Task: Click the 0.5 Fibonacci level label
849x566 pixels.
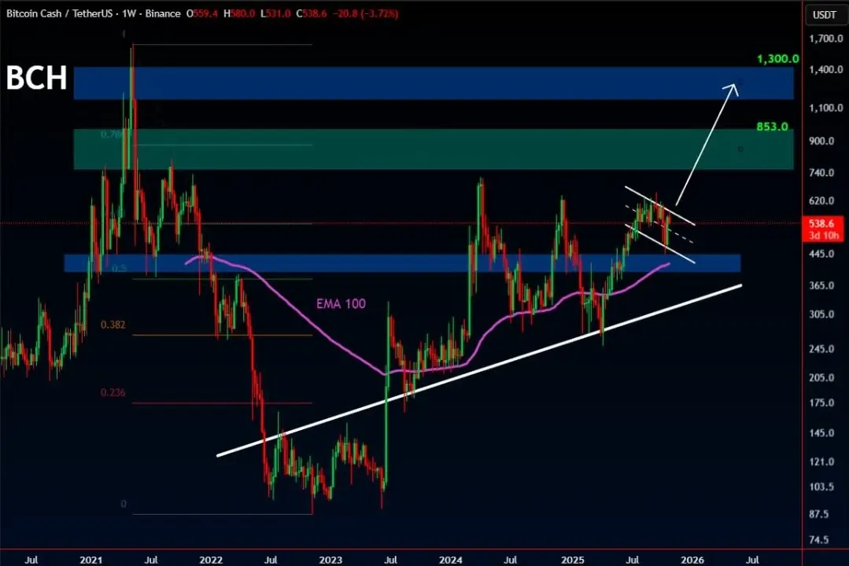Action: tap(119, 268)
